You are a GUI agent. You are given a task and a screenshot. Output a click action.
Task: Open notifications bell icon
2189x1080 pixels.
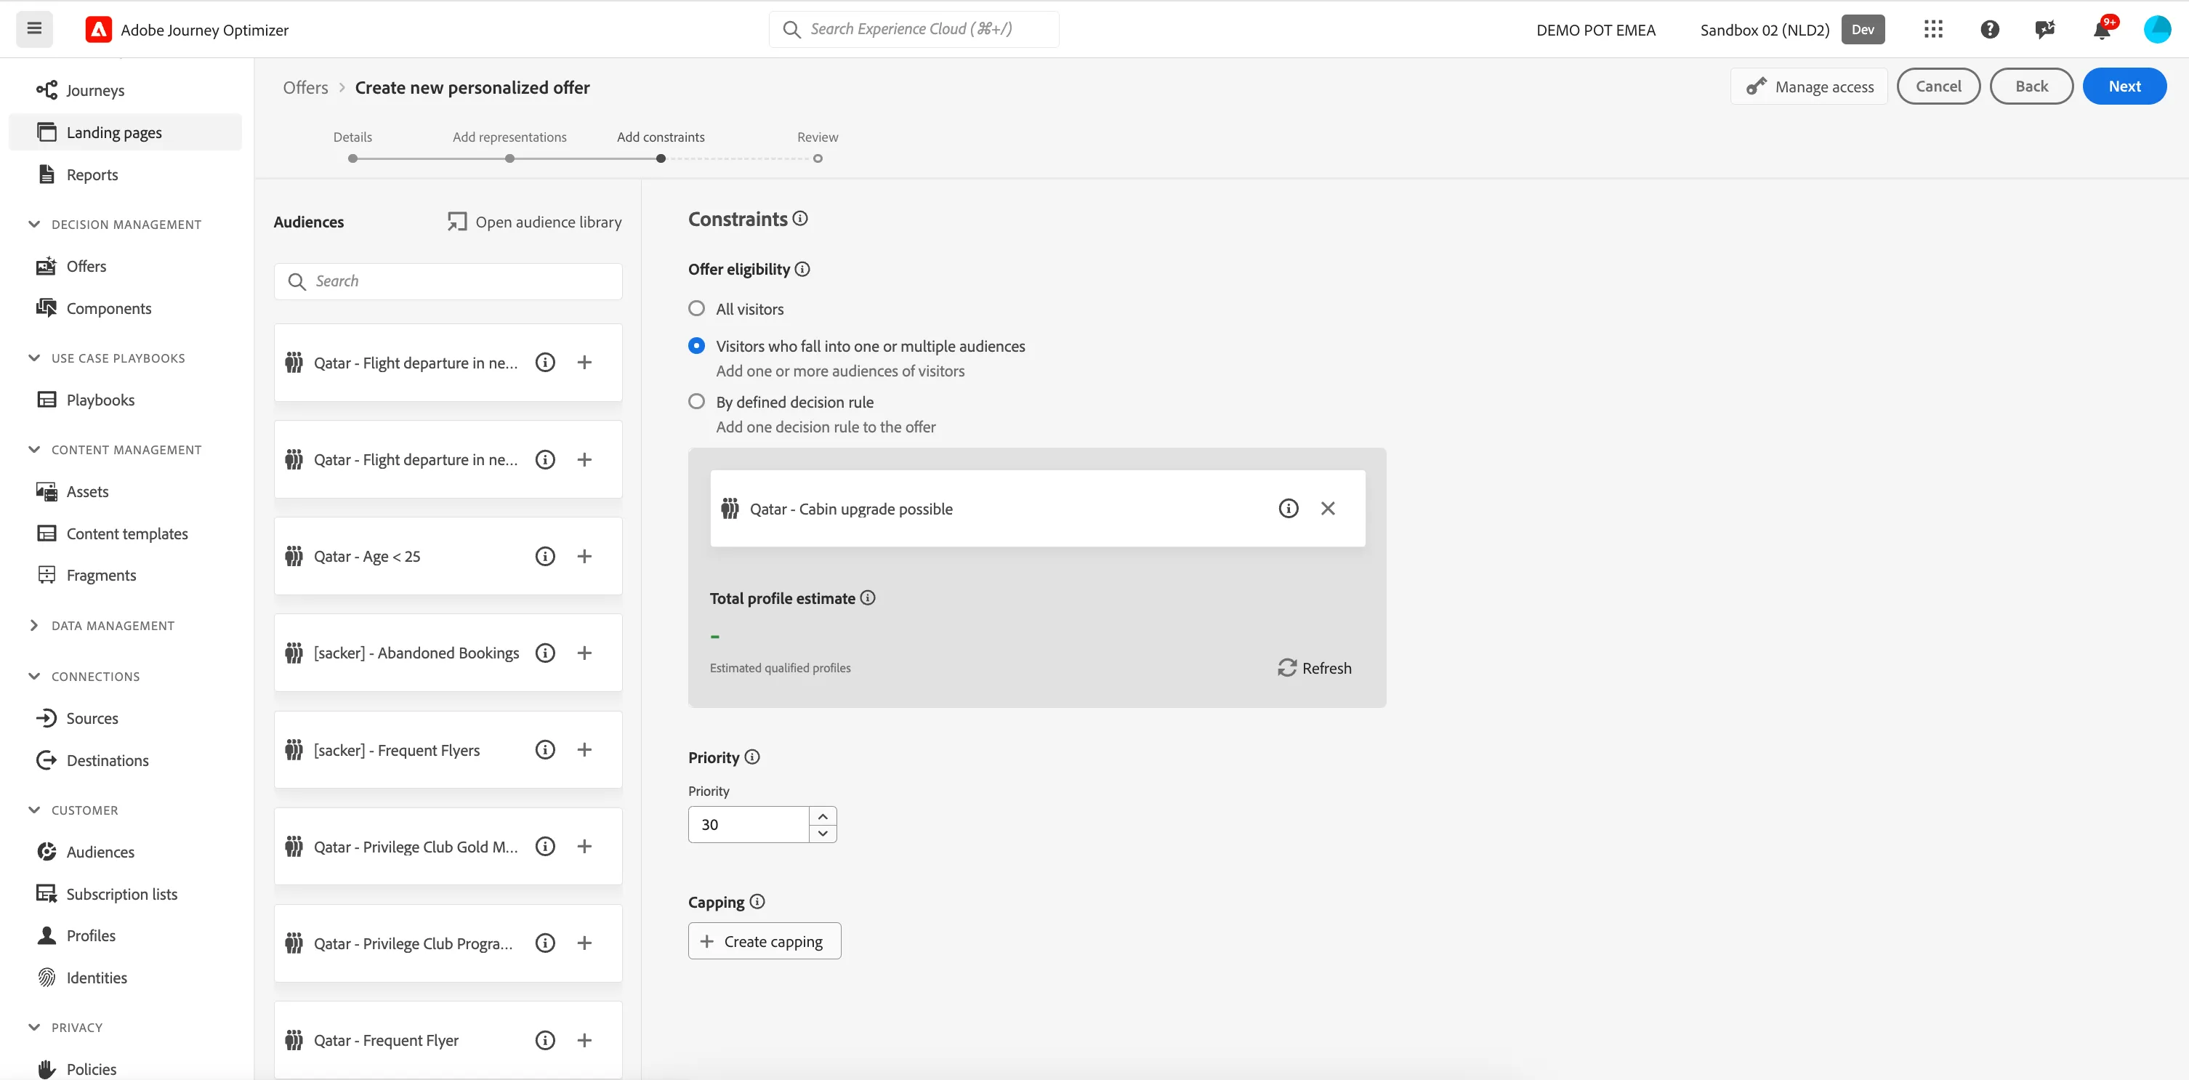(2102, 30)
